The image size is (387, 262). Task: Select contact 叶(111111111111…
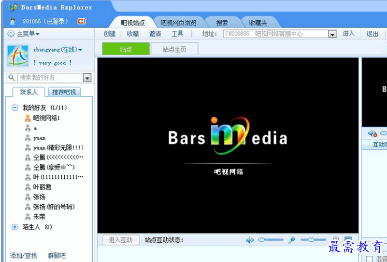(58, 177)
